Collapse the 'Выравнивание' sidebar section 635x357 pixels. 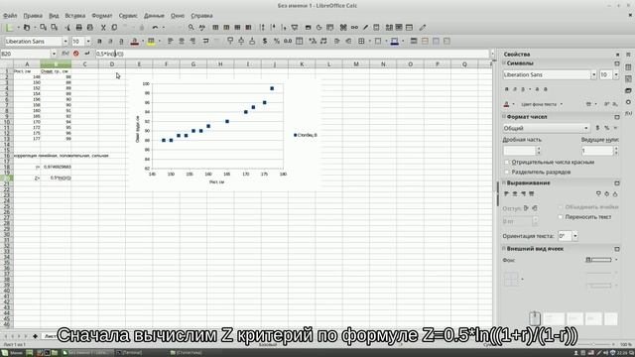coord(504,182)
